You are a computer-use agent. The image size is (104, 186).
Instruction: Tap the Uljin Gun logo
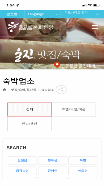[31, 27]
